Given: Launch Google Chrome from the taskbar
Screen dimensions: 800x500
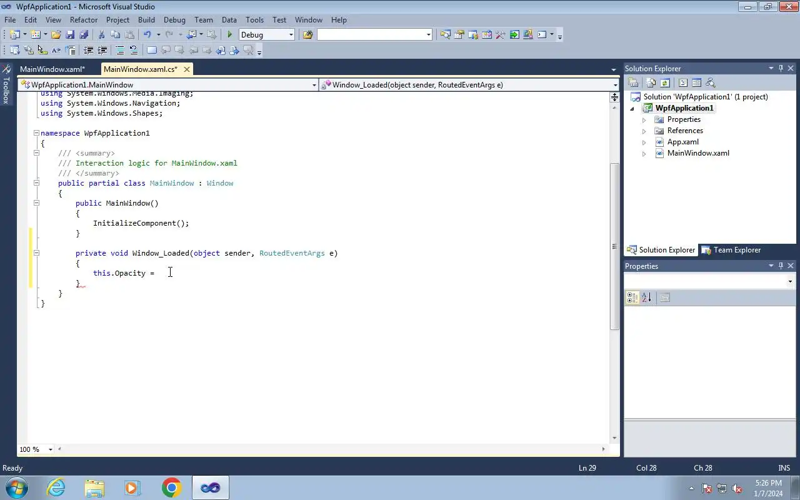Looking at the screenshot, I should coord(171,487).
